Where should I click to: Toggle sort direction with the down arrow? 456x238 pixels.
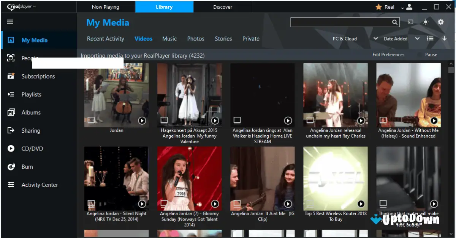(444, 38)
